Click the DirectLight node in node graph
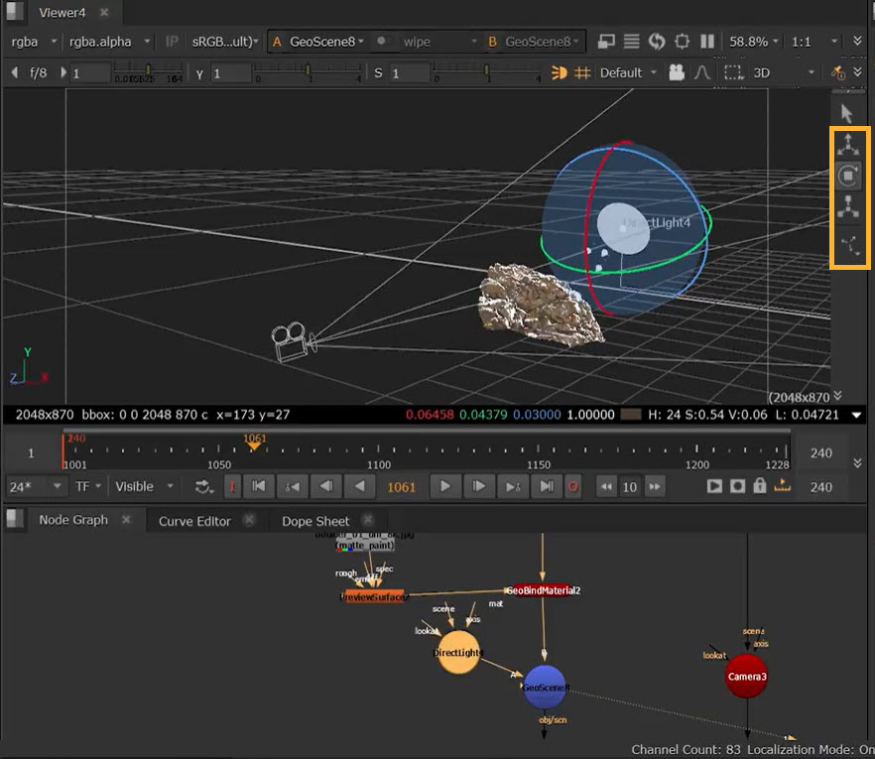This screenshot has height=759, width=875. point(457,652)
